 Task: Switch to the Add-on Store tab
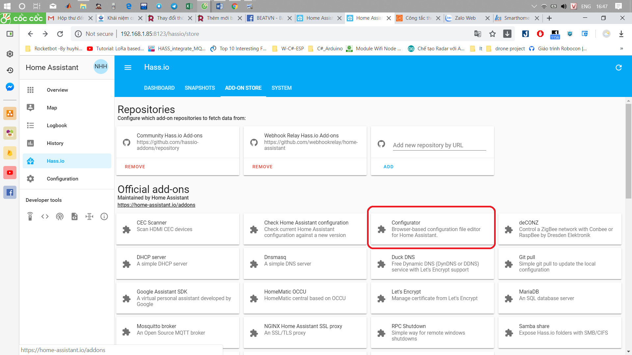243,88
